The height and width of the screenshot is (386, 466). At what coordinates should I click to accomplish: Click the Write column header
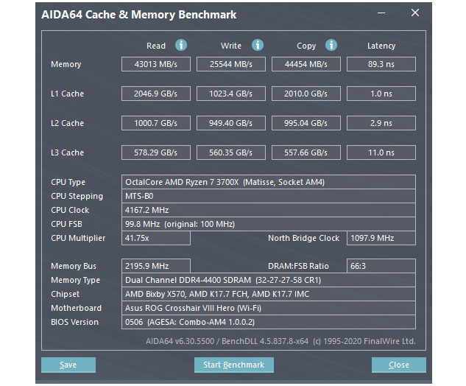[x=231, y=46]
